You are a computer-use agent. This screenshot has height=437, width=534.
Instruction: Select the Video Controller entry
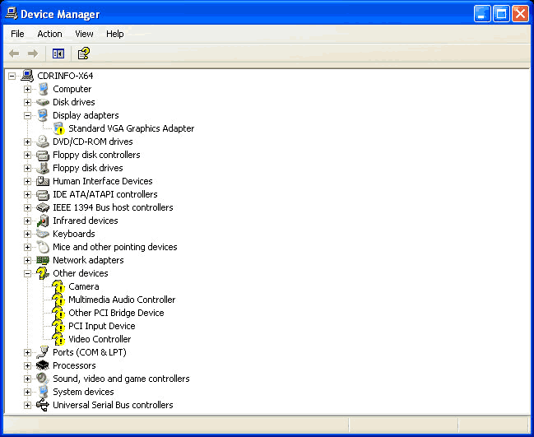[100, 339]
